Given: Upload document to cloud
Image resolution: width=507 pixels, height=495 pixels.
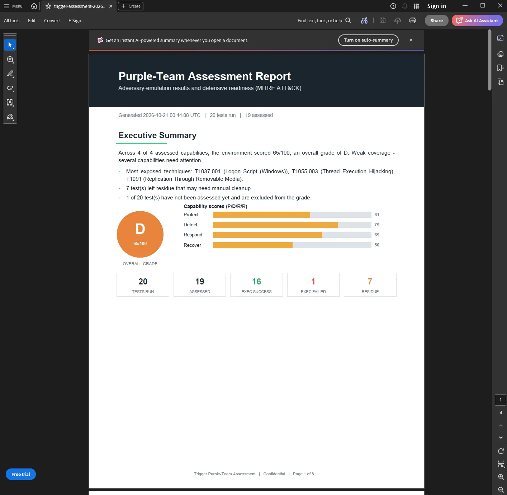Looking at the screenshot, I should pos(398,20).
